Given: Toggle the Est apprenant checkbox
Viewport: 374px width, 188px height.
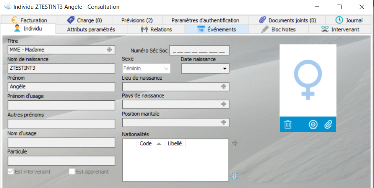Looking at the screenshot, I should pos(72,172).
